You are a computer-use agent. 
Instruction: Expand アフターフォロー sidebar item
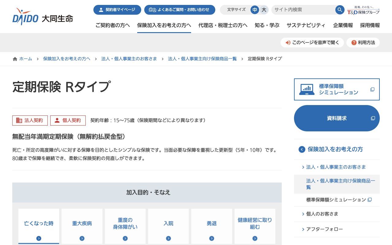pyautogui.click(x=337, y=229)
